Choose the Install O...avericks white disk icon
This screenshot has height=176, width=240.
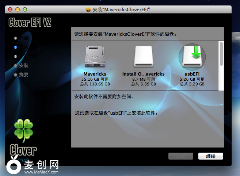click(143, 57)
